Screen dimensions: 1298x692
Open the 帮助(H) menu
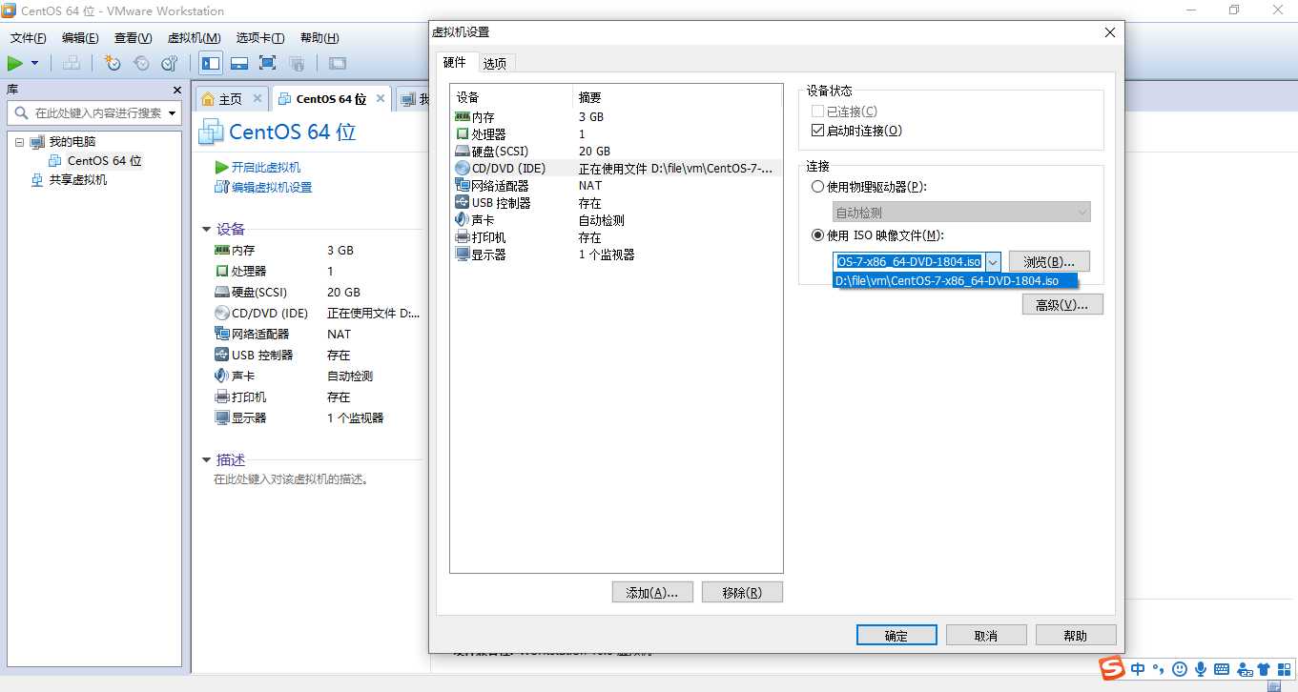pos(319,38)
